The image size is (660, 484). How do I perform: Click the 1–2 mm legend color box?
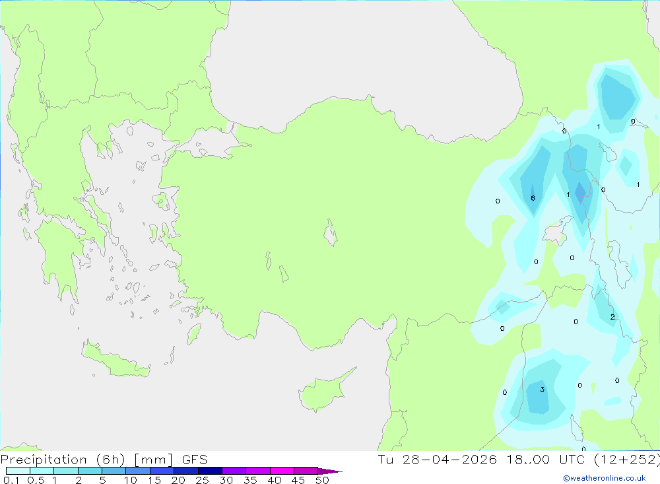(x=65, y=471)
